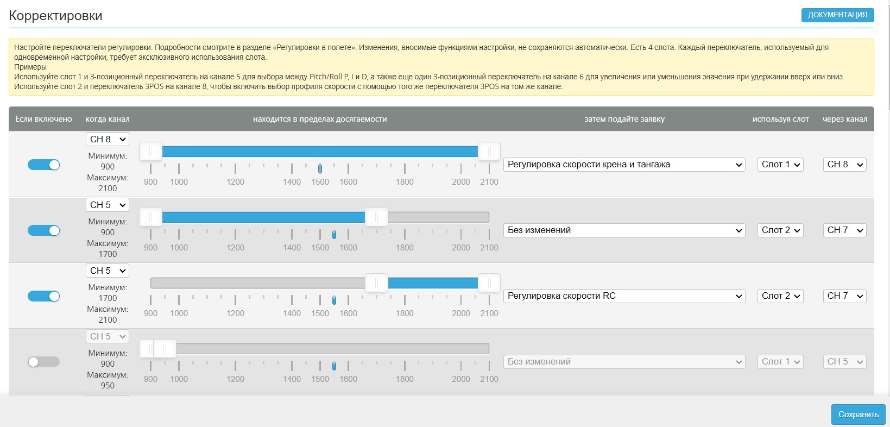Open the second row's 'когда канал' CH 5 dropdown
This screenshot has height=427, width=890.
[108, 205]
